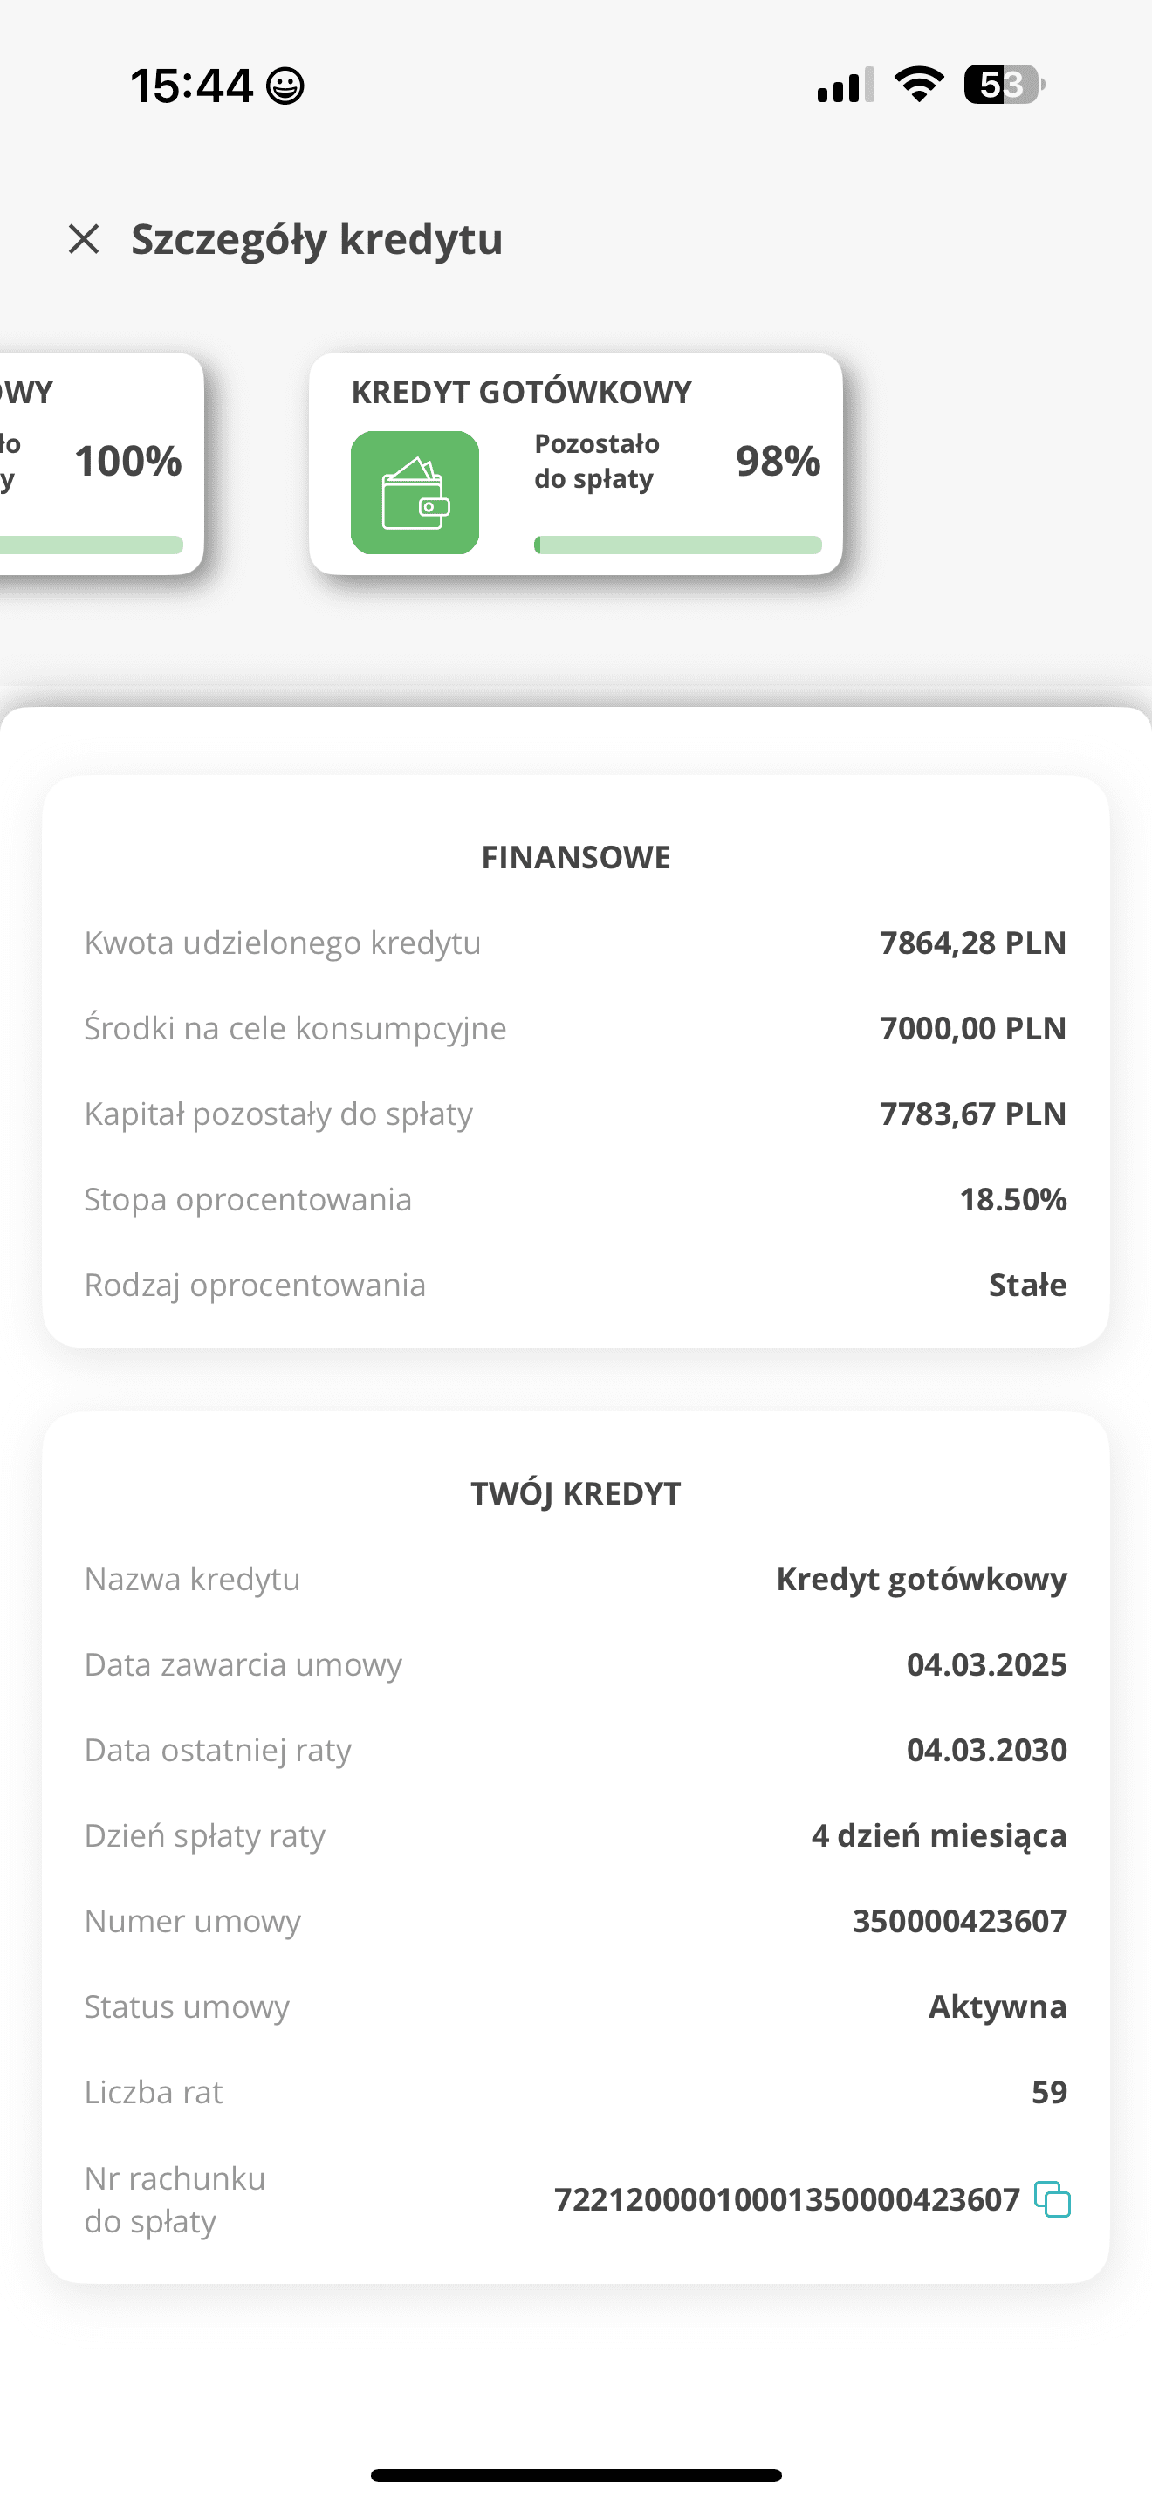Tap the Kapitał pozostały do spłaty amount
This screenshot has width=1152, height=2503.
click(973, 1114)
